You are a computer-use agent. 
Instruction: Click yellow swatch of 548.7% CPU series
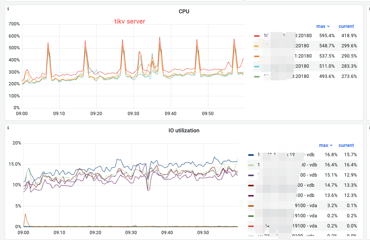click(x=256, y=46)
